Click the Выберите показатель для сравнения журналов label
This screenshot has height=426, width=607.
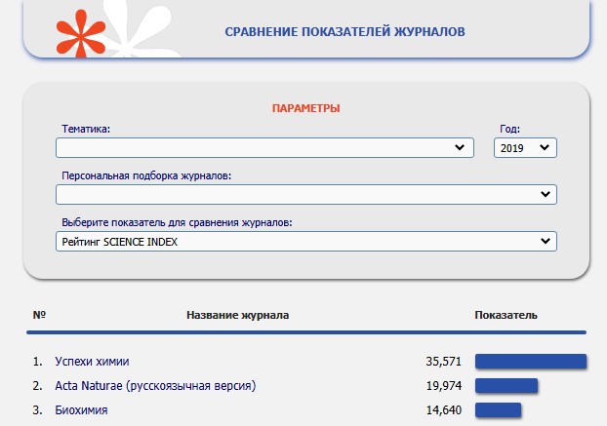[177, 222]
